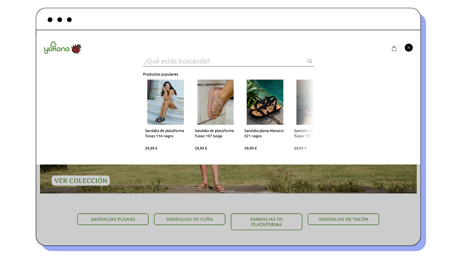Open the Tunez 114 negro product image

pyautogui.click(x=165, y=102)
